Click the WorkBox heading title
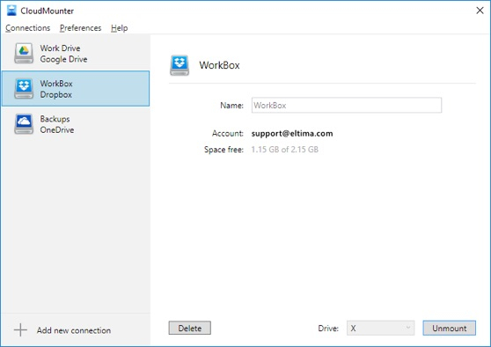The width and height of the screenshot is (491, 347). click(219, 65)
